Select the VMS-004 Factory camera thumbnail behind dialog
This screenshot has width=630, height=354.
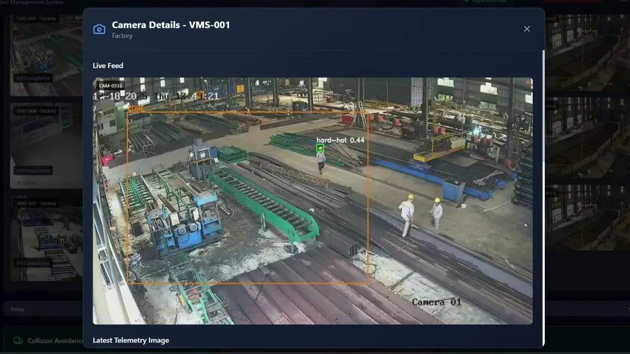click(x=46, y=146)
